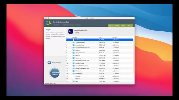
Task: Click the dvaaudiofilterscan.app folder icon
Action: 74,66
